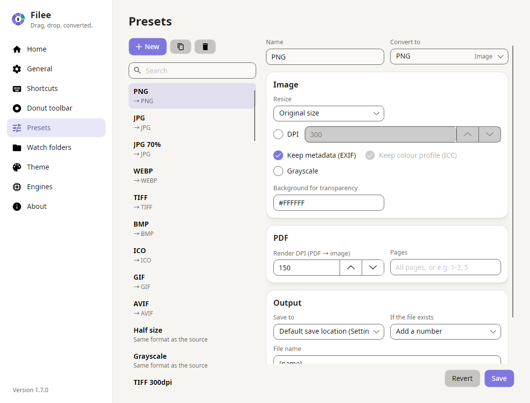Uncheck Keep metadata (EXIF)

coord(278,155)
